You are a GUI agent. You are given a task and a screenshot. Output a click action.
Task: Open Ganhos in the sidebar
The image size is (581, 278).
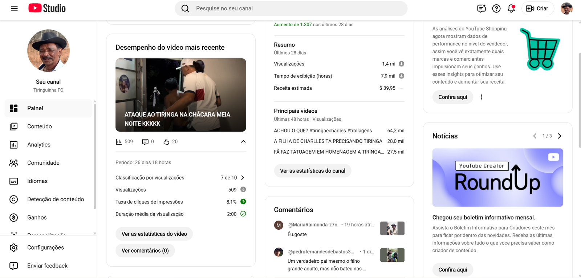[37, 217]
